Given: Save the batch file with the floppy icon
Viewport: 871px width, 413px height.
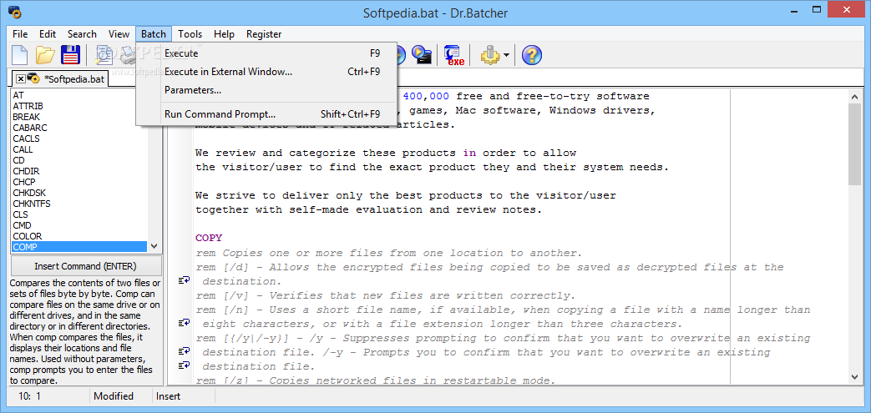Looking at the screenshot, I should coord(70,55).
